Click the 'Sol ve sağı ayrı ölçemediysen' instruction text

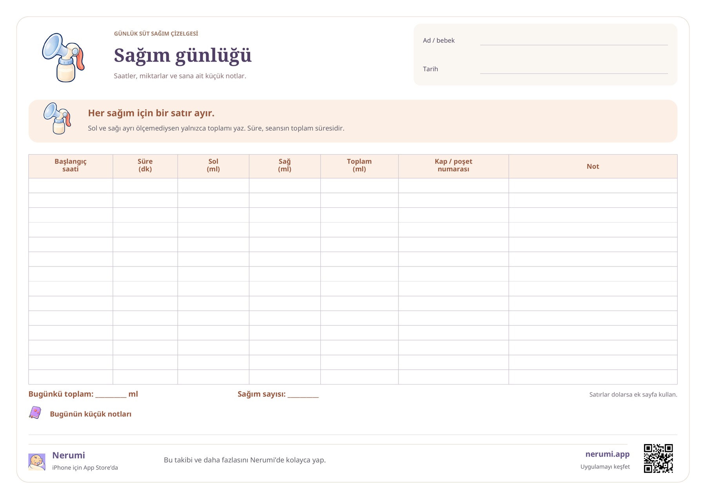click(216, 128)
